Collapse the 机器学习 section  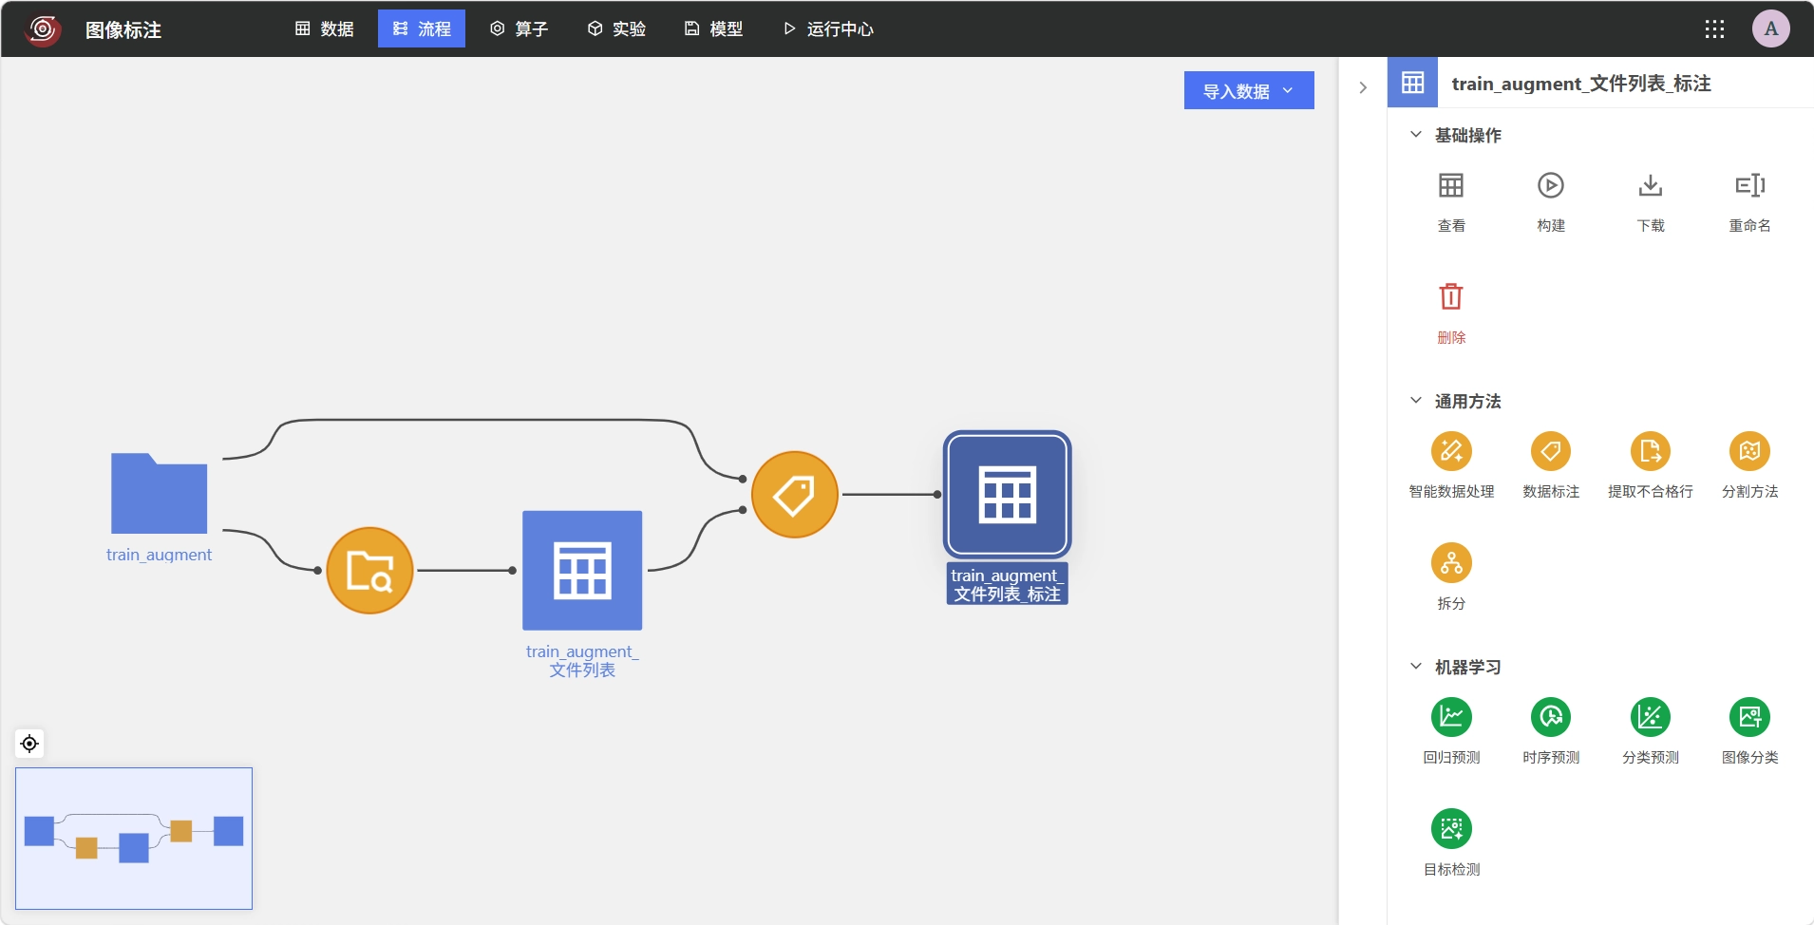point(1415,667)
